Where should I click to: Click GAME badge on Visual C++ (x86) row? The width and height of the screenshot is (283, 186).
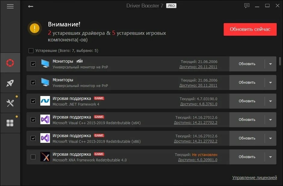(99, 136)
